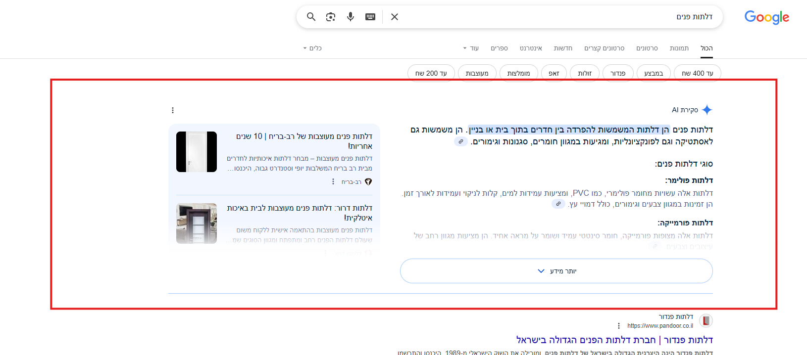The width and height of the screenshot is (807, 355).
Task: Open Google Lens image search
Action: point(331,17)
